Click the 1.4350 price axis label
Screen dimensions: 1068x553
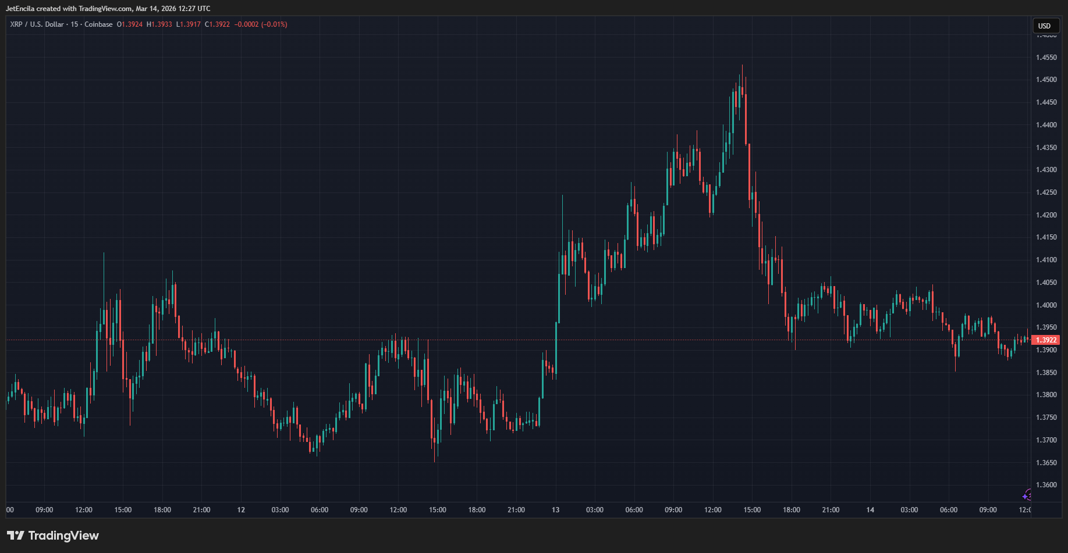[1046, 148]
